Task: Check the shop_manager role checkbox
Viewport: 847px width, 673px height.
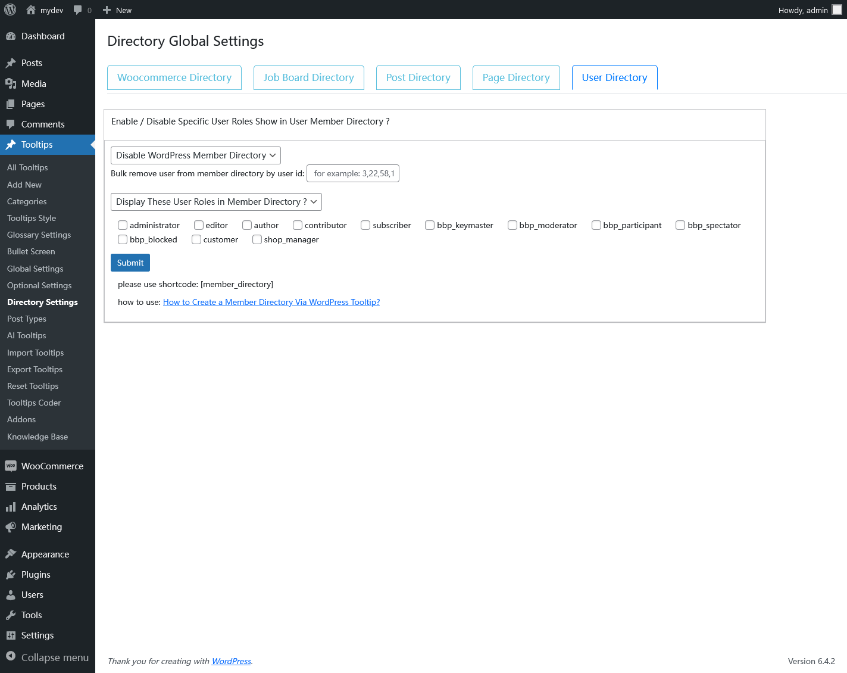Action: [257, 239]
